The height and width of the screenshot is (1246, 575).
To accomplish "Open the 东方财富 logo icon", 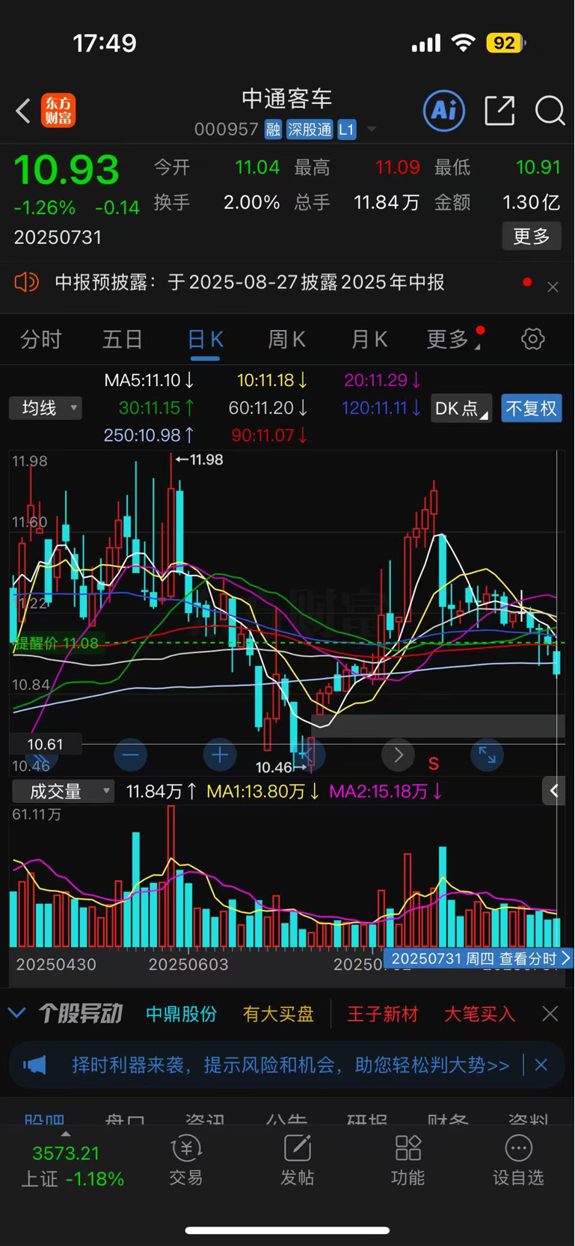I will (58, 111).
